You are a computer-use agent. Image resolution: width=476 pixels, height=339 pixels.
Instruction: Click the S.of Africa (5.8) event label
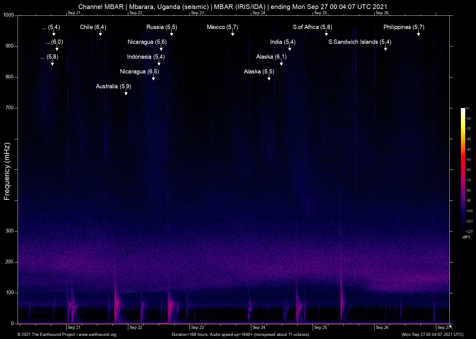pyautogui.click(x=312, y=27)
